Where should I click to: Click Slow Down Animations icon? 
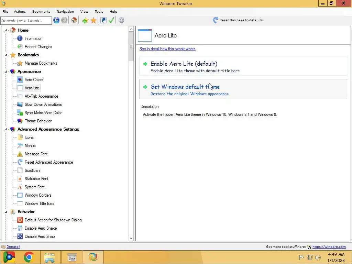pyautogui.click(x=20, y=104)
